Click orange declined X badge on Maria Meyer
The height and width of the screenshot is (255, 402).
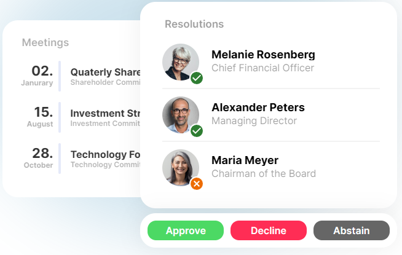tap(197, 184)
